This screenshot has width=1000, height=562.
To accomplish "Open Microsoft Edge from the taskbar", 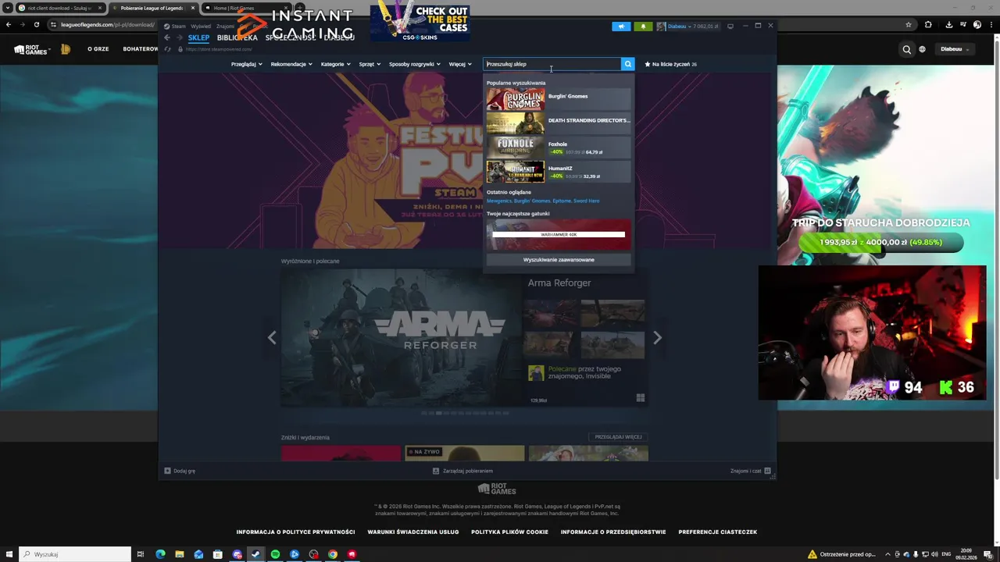I will tap(160, 554).
